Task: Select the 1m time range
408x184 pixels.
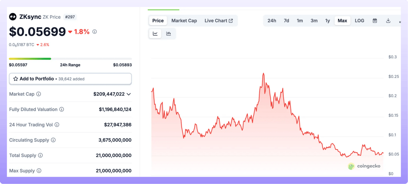Action: tap(300, 21)
